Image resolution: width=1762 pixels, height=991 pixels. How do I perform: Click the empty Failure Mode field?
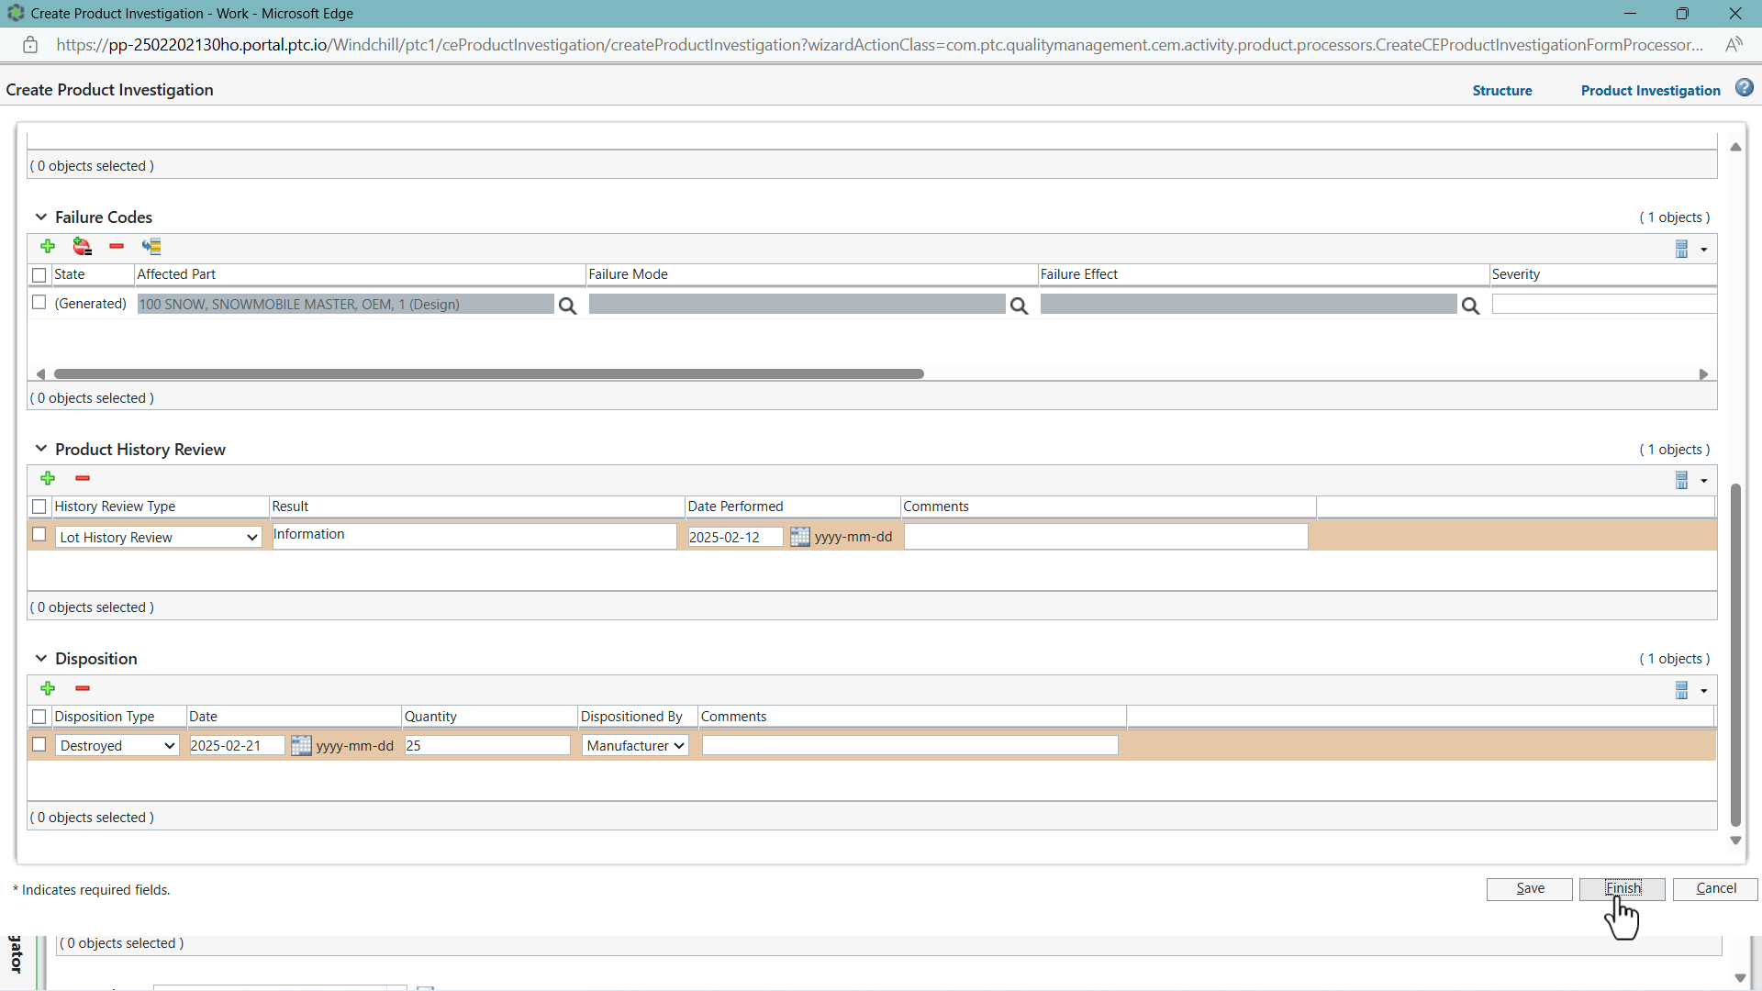pos(797,305)
